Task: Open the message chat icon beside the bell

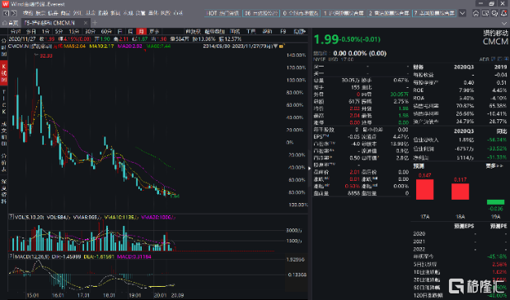Action: [494, 13]
